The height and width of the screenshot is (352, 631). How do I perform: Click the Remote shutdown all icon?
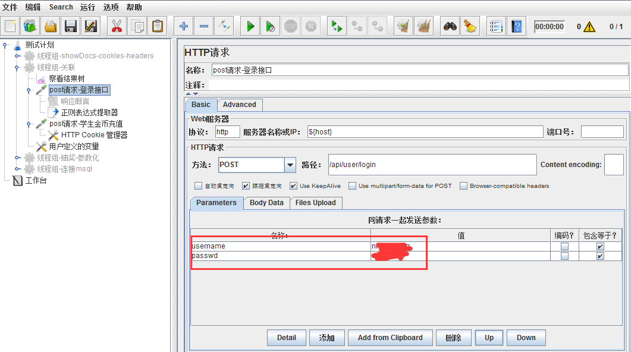(378, 27)
